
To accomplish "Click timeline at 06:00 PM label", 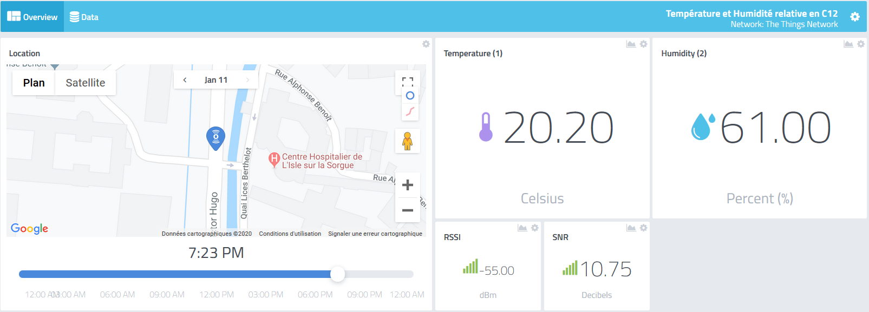I will (x=315, y=295).
